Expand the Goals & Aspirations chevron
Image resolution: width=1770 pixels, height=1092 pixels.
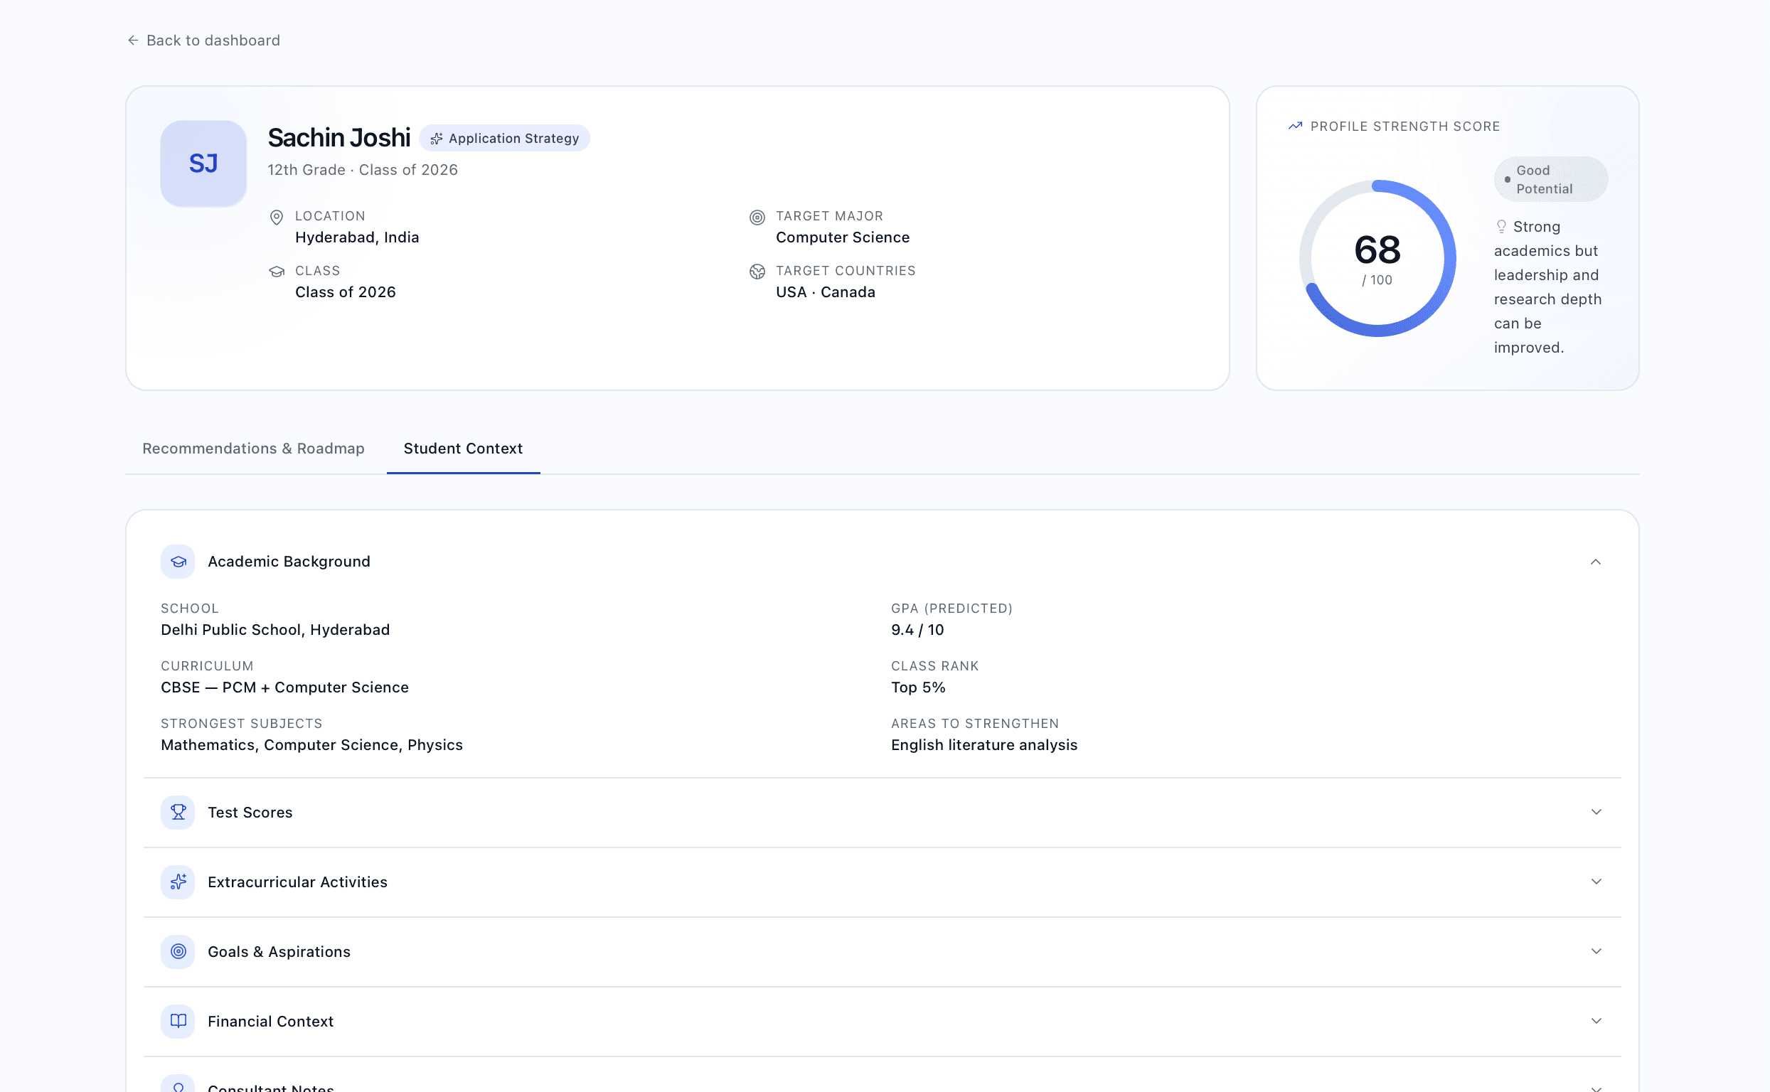pos(1596,951)
